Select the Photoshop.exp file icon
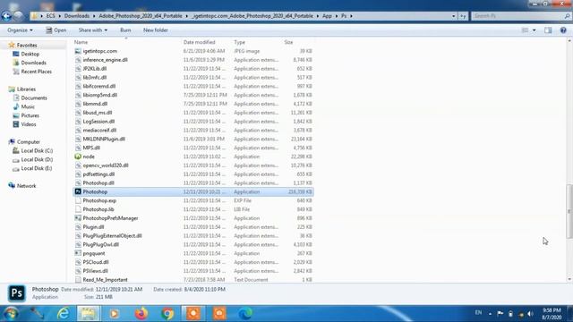573x322 pixels. tap(78, 200)
